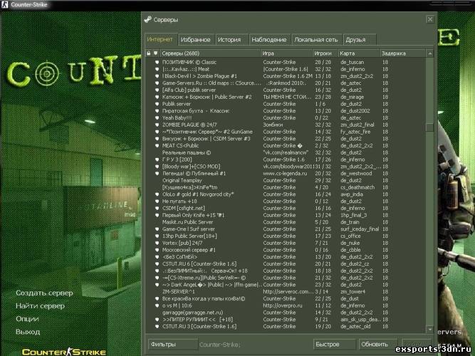Select CSTUT.RU 3 [Counter-Strike 1.6] server
The width and height of the screenshot is (475, 356).
point(286,326)
